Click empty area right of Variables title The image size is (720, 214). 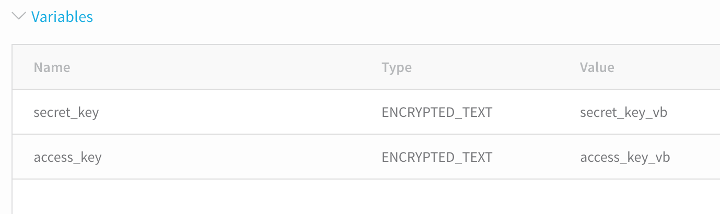pos(408,17)
